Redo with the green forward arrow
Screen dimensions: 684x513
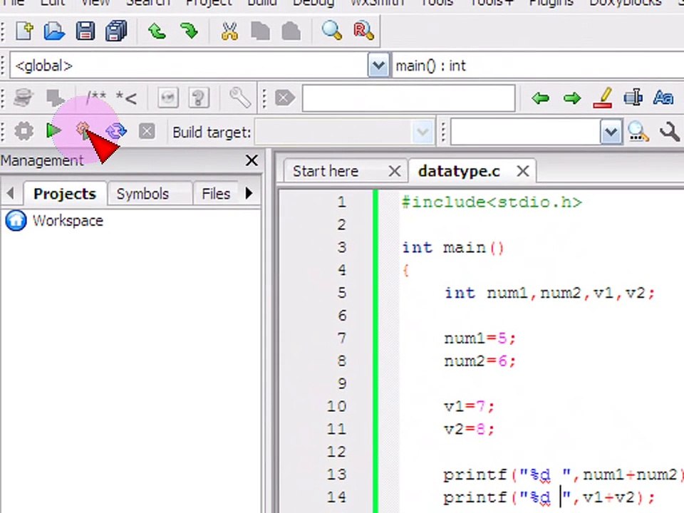click(189, 31)
